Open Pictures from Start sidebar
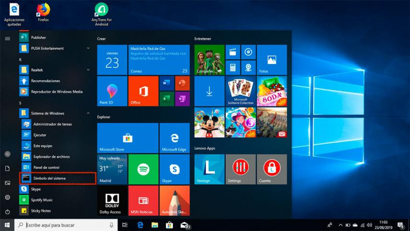 click(8, 183)
